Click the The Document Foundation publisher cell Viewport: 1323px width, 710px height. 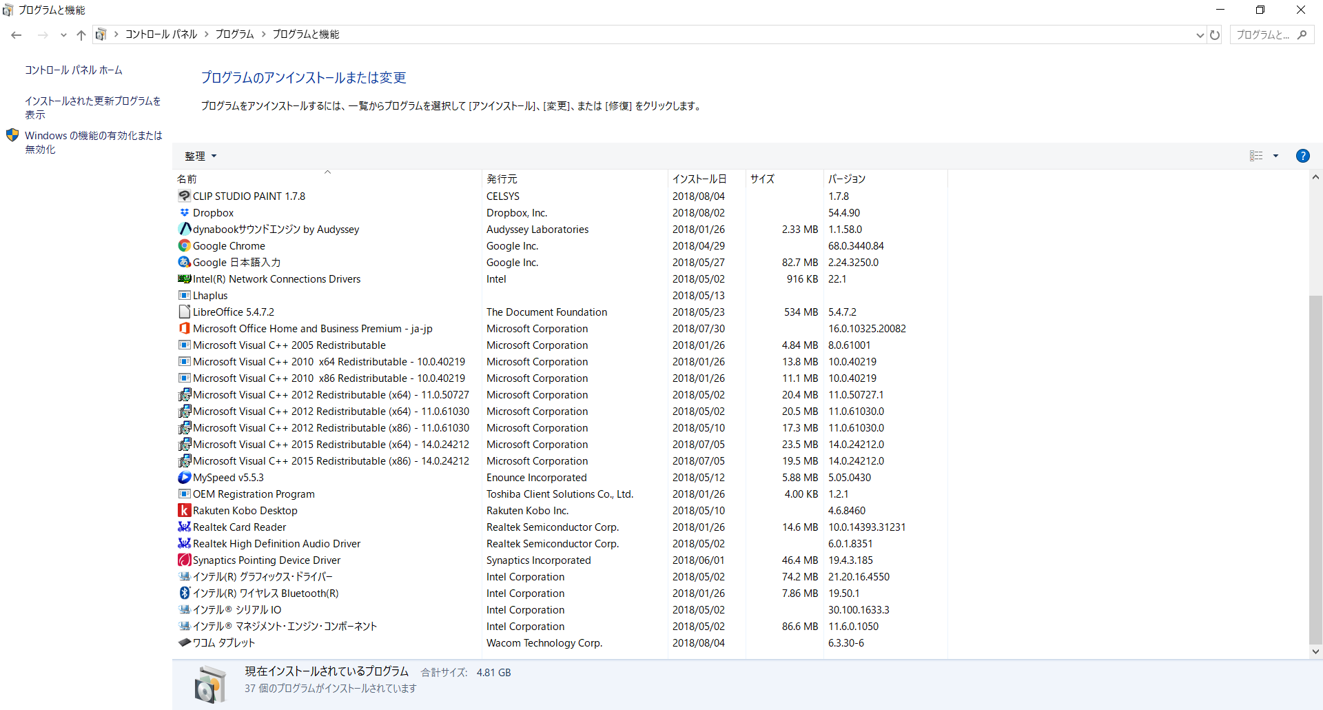(x=546, y=312)
